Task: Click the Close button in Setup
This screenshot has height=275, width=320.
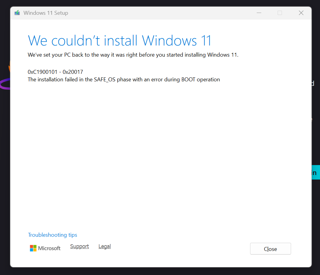Action: pyautogui.click(x=270, y=249)
